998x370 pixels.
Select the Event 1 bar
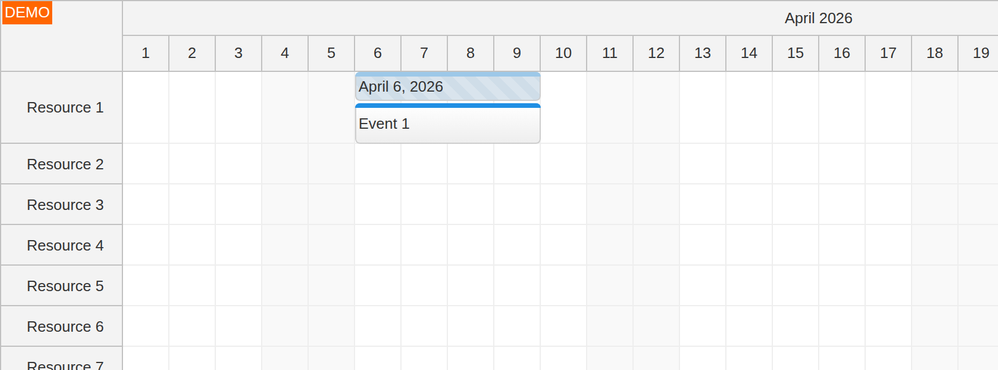point(447,124)
